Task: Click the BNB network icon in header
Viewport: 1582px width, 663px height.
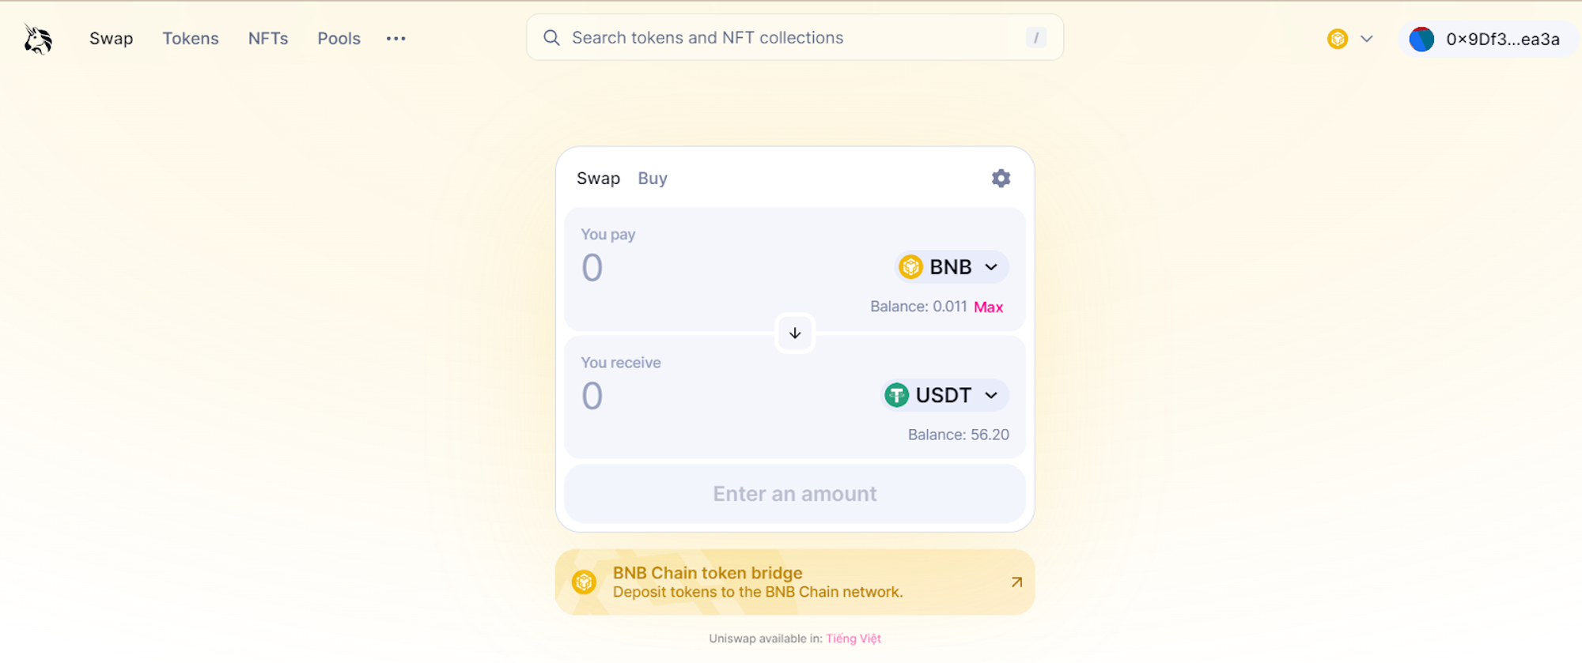Action: pos(1338,39)
